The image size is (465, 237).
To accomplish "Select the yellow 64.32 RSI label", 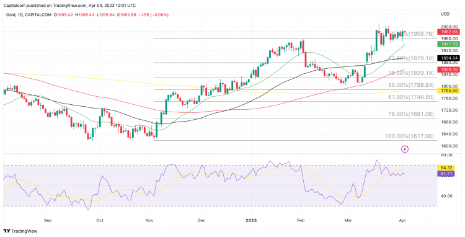I will [x=446, y=168].
